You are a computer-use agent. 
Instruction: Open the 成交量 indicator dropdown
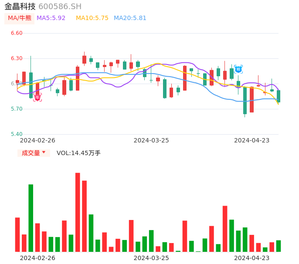[34, 153]
